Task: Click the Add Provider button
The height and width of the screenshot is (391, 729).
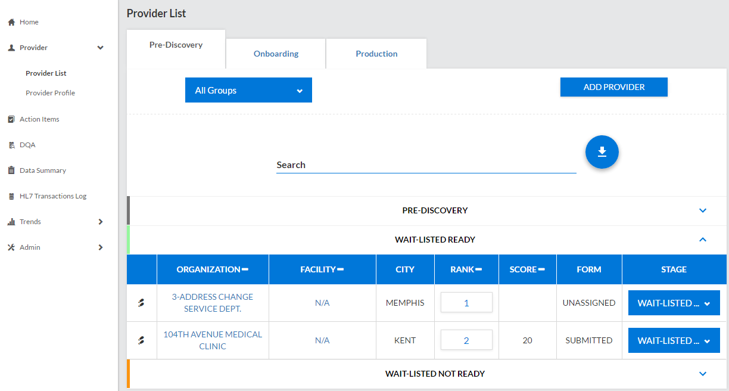Action: point(613,87)
